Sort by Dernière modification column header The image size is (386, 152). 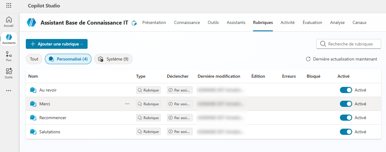(x=219, y=76)
